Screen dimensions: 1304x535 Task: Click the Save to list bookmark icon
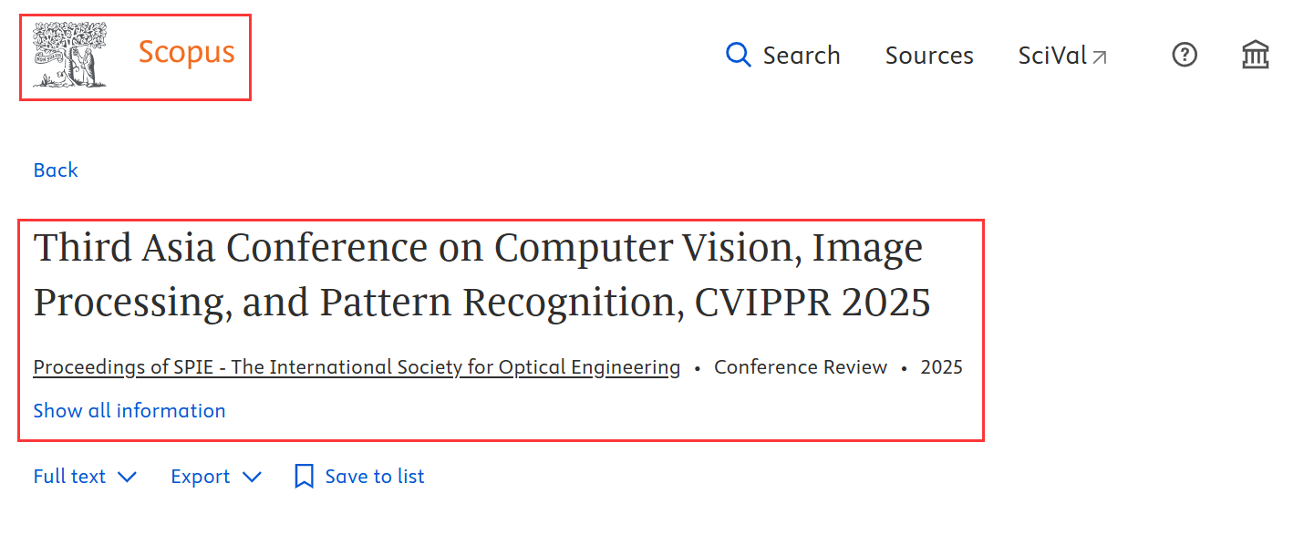(x=304, y=477)
